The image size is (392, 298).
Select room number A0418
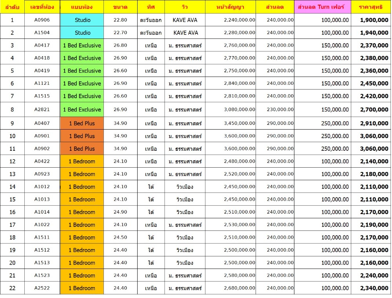coord(42,58)
